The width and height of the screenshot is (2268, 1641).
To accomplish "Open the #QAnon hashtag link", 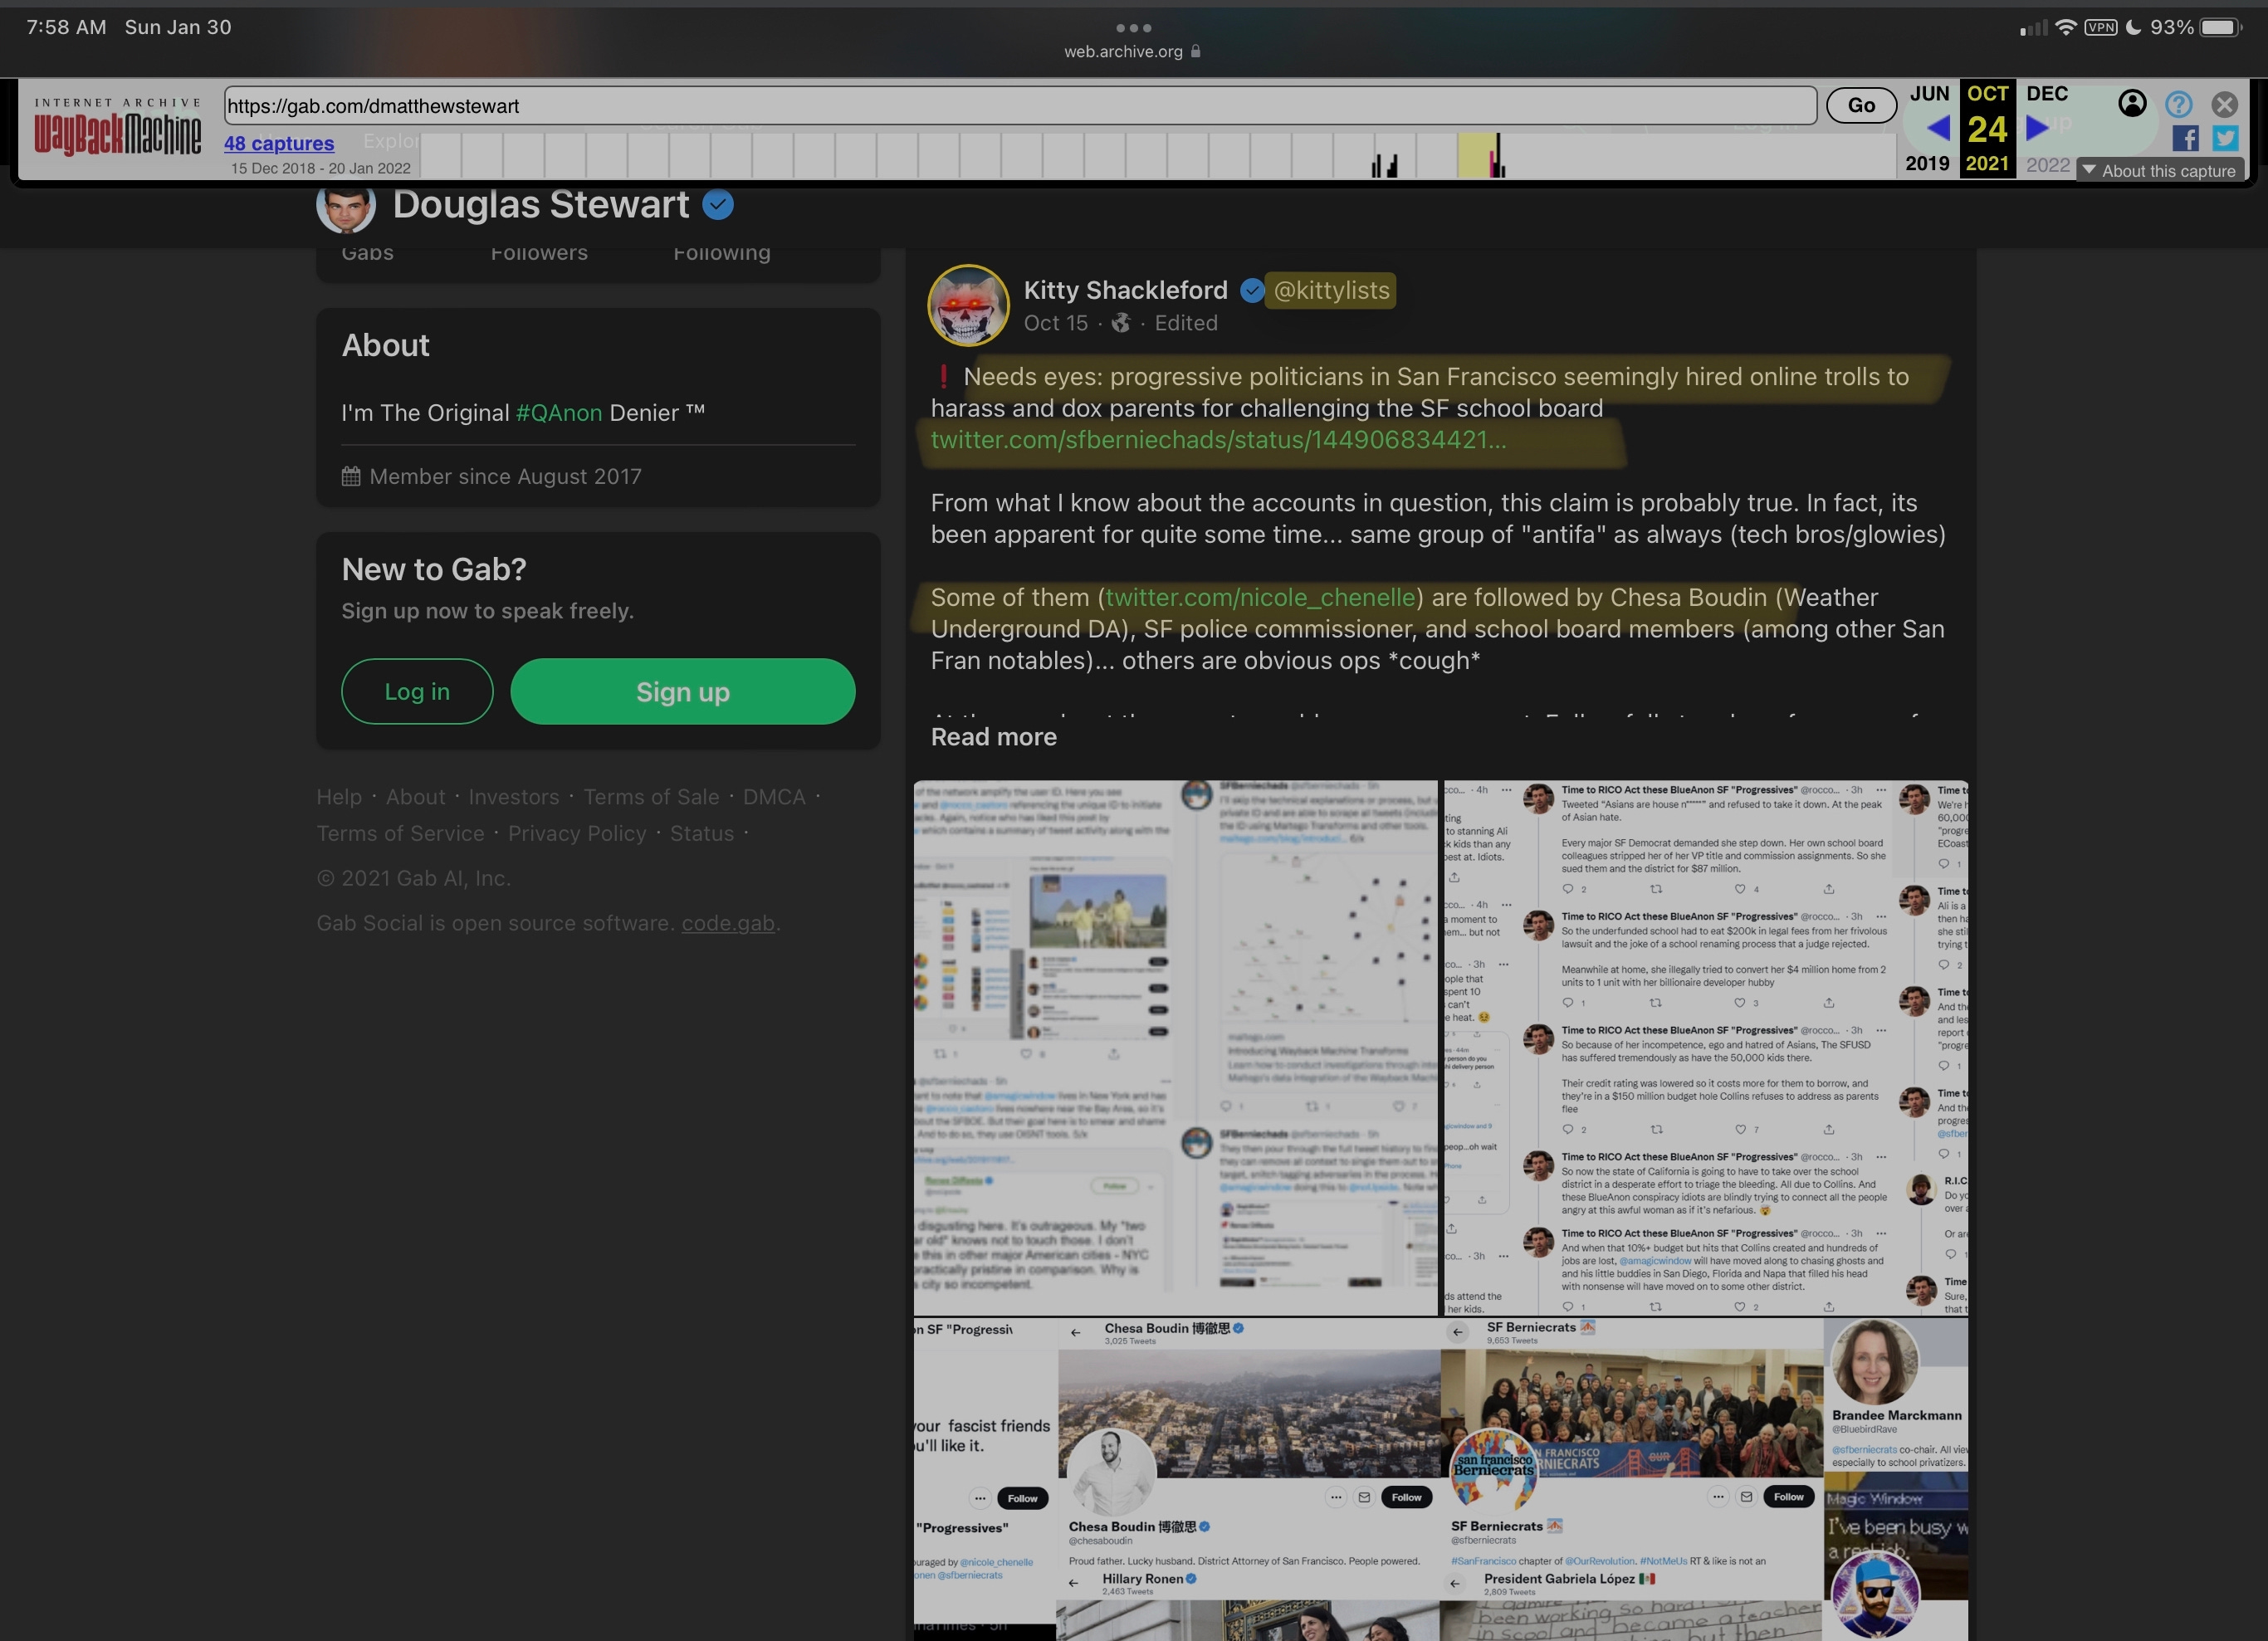I will click(x=559, y=413).
